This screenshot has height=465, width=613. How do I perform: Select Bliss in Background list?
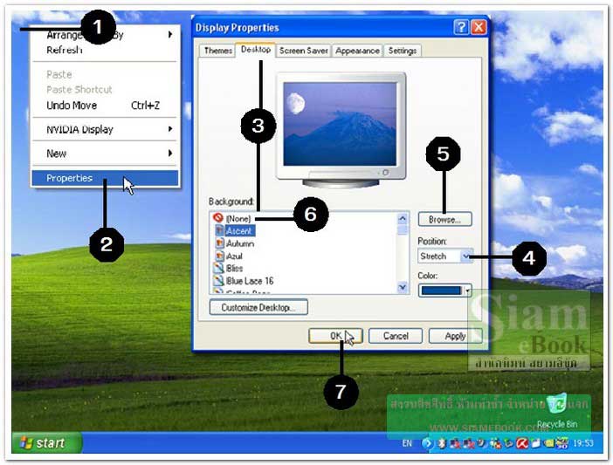point(234,268)
